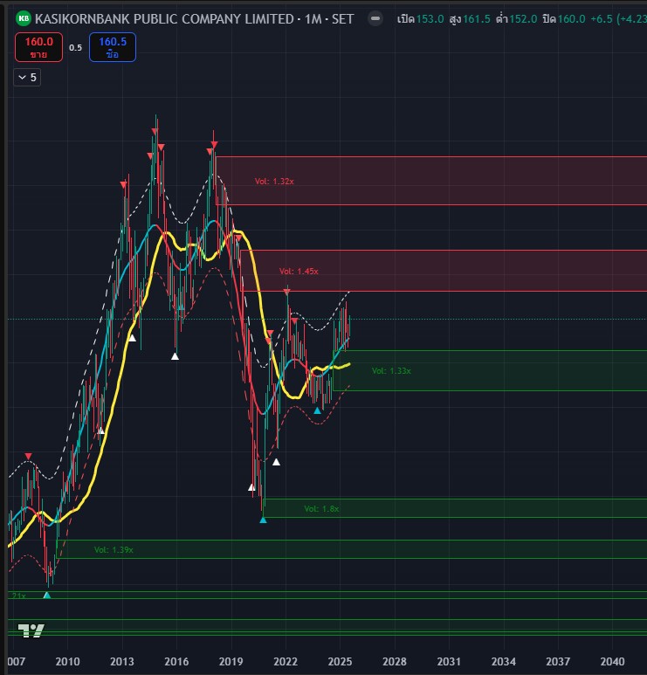647x675 pixels.
Task: Click the 2013 label on time axis
Action: point(122,662)
